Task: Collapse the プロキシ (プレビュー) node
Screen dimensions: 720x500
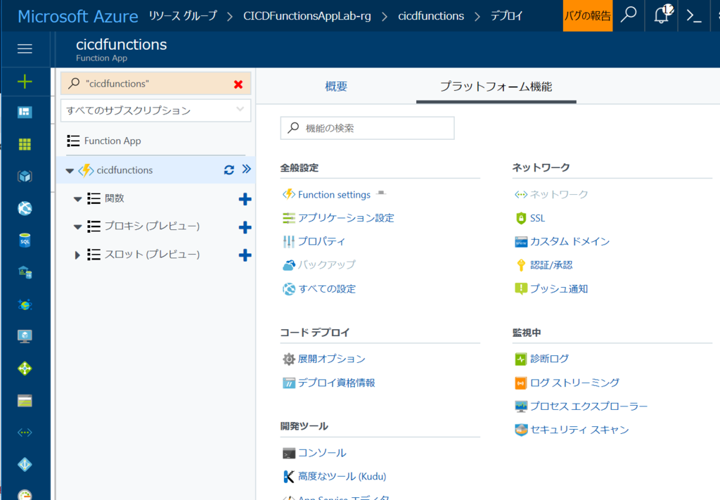Action: [x=77, y=227]
